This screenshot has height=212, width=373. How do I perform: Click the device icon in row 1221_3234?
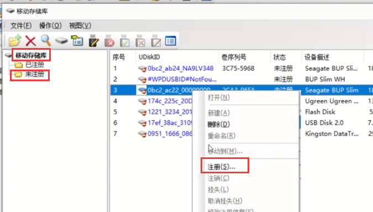(x=142, y=112)
